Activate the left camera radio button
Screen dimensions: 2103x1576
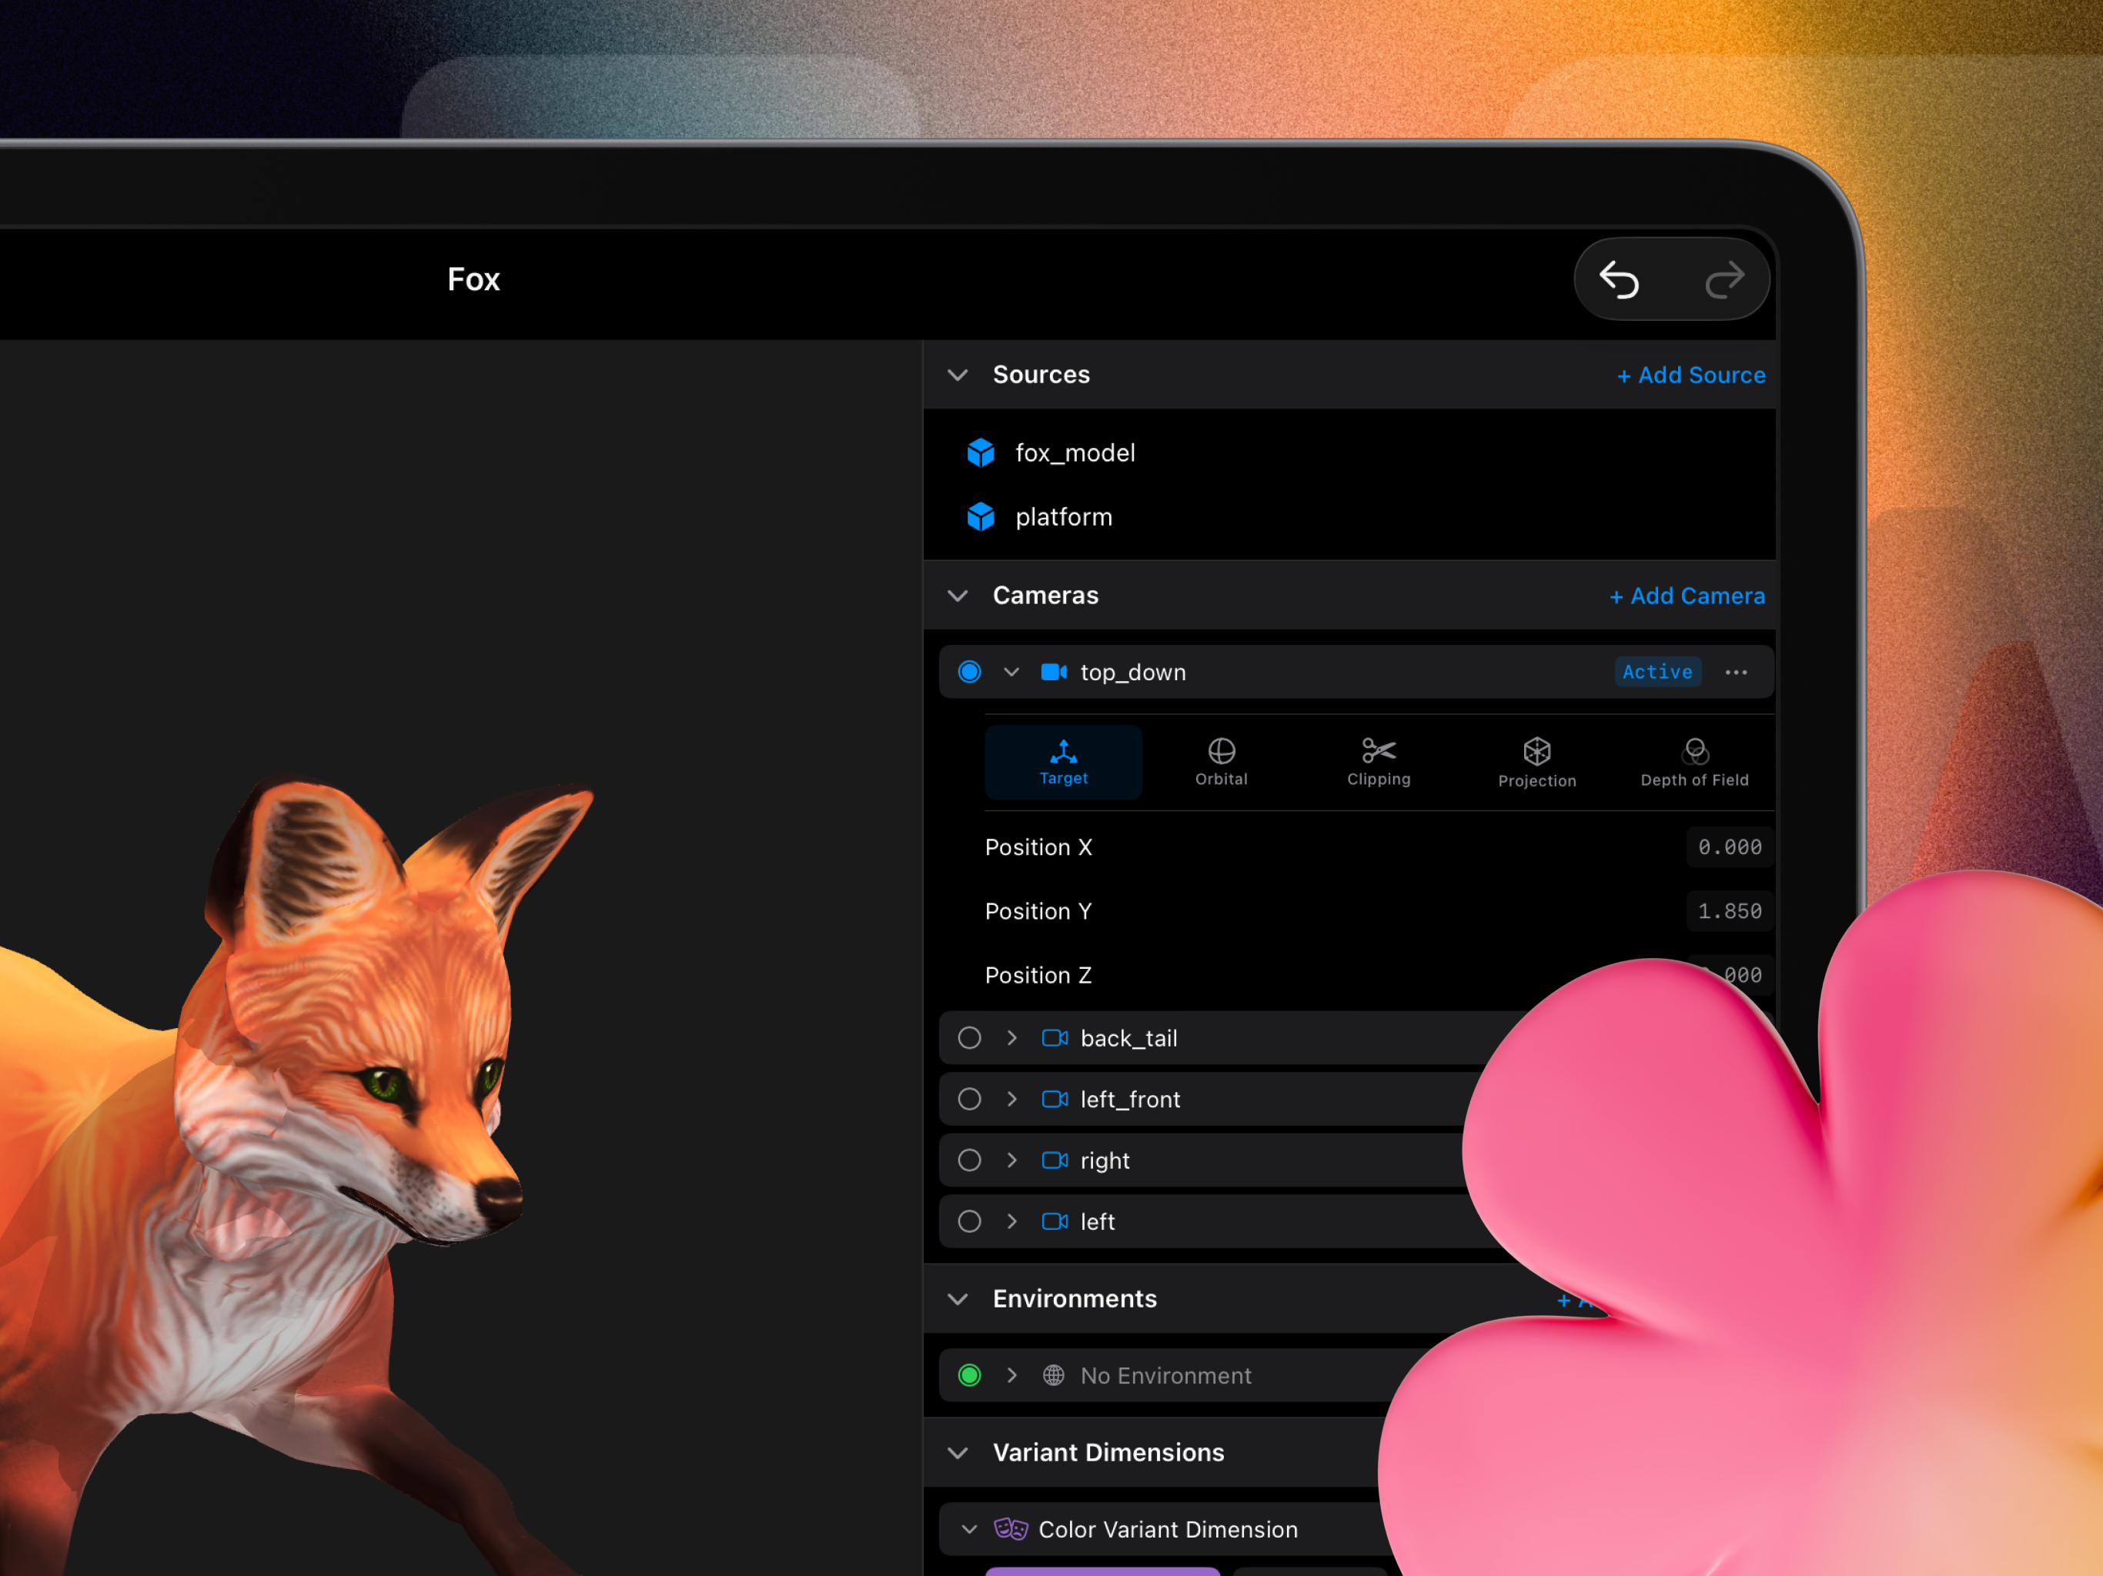click(970, 1221)
